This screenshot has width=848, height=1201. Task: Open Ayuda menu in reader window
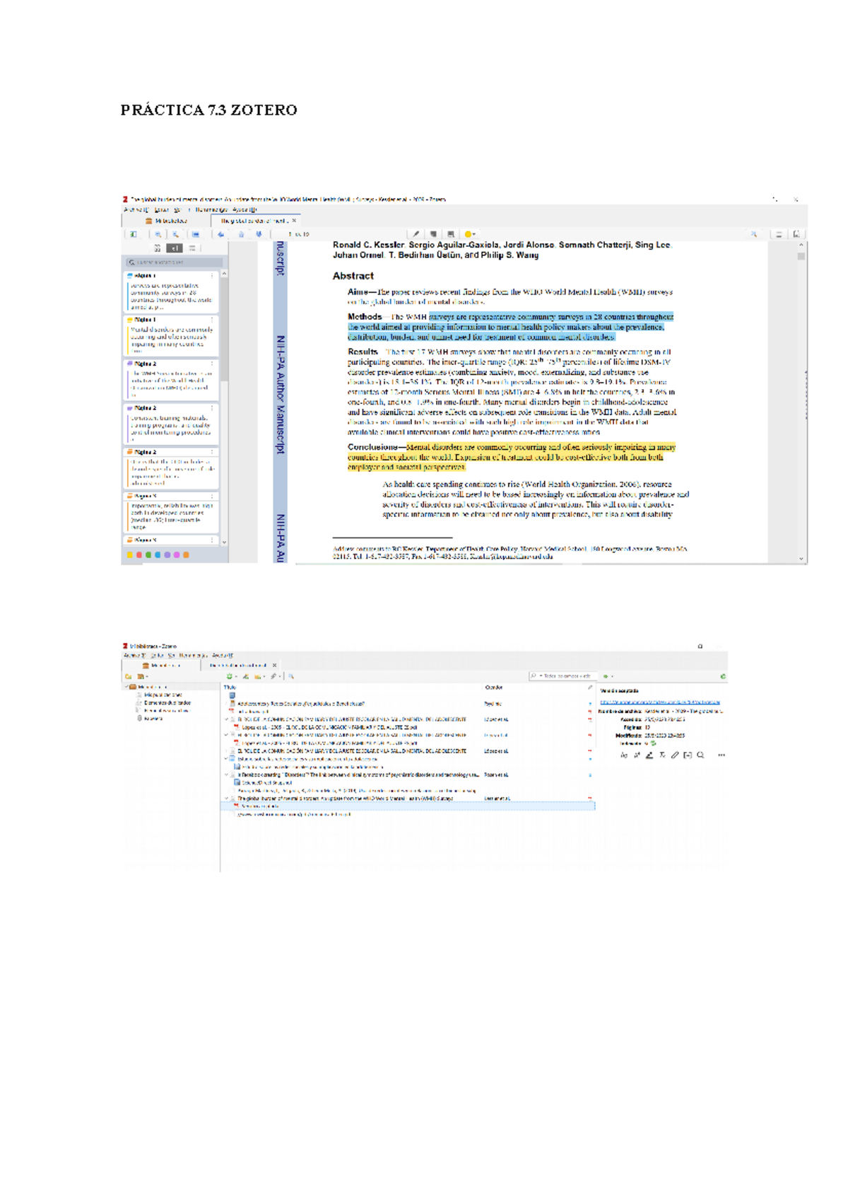pos(245,210)
